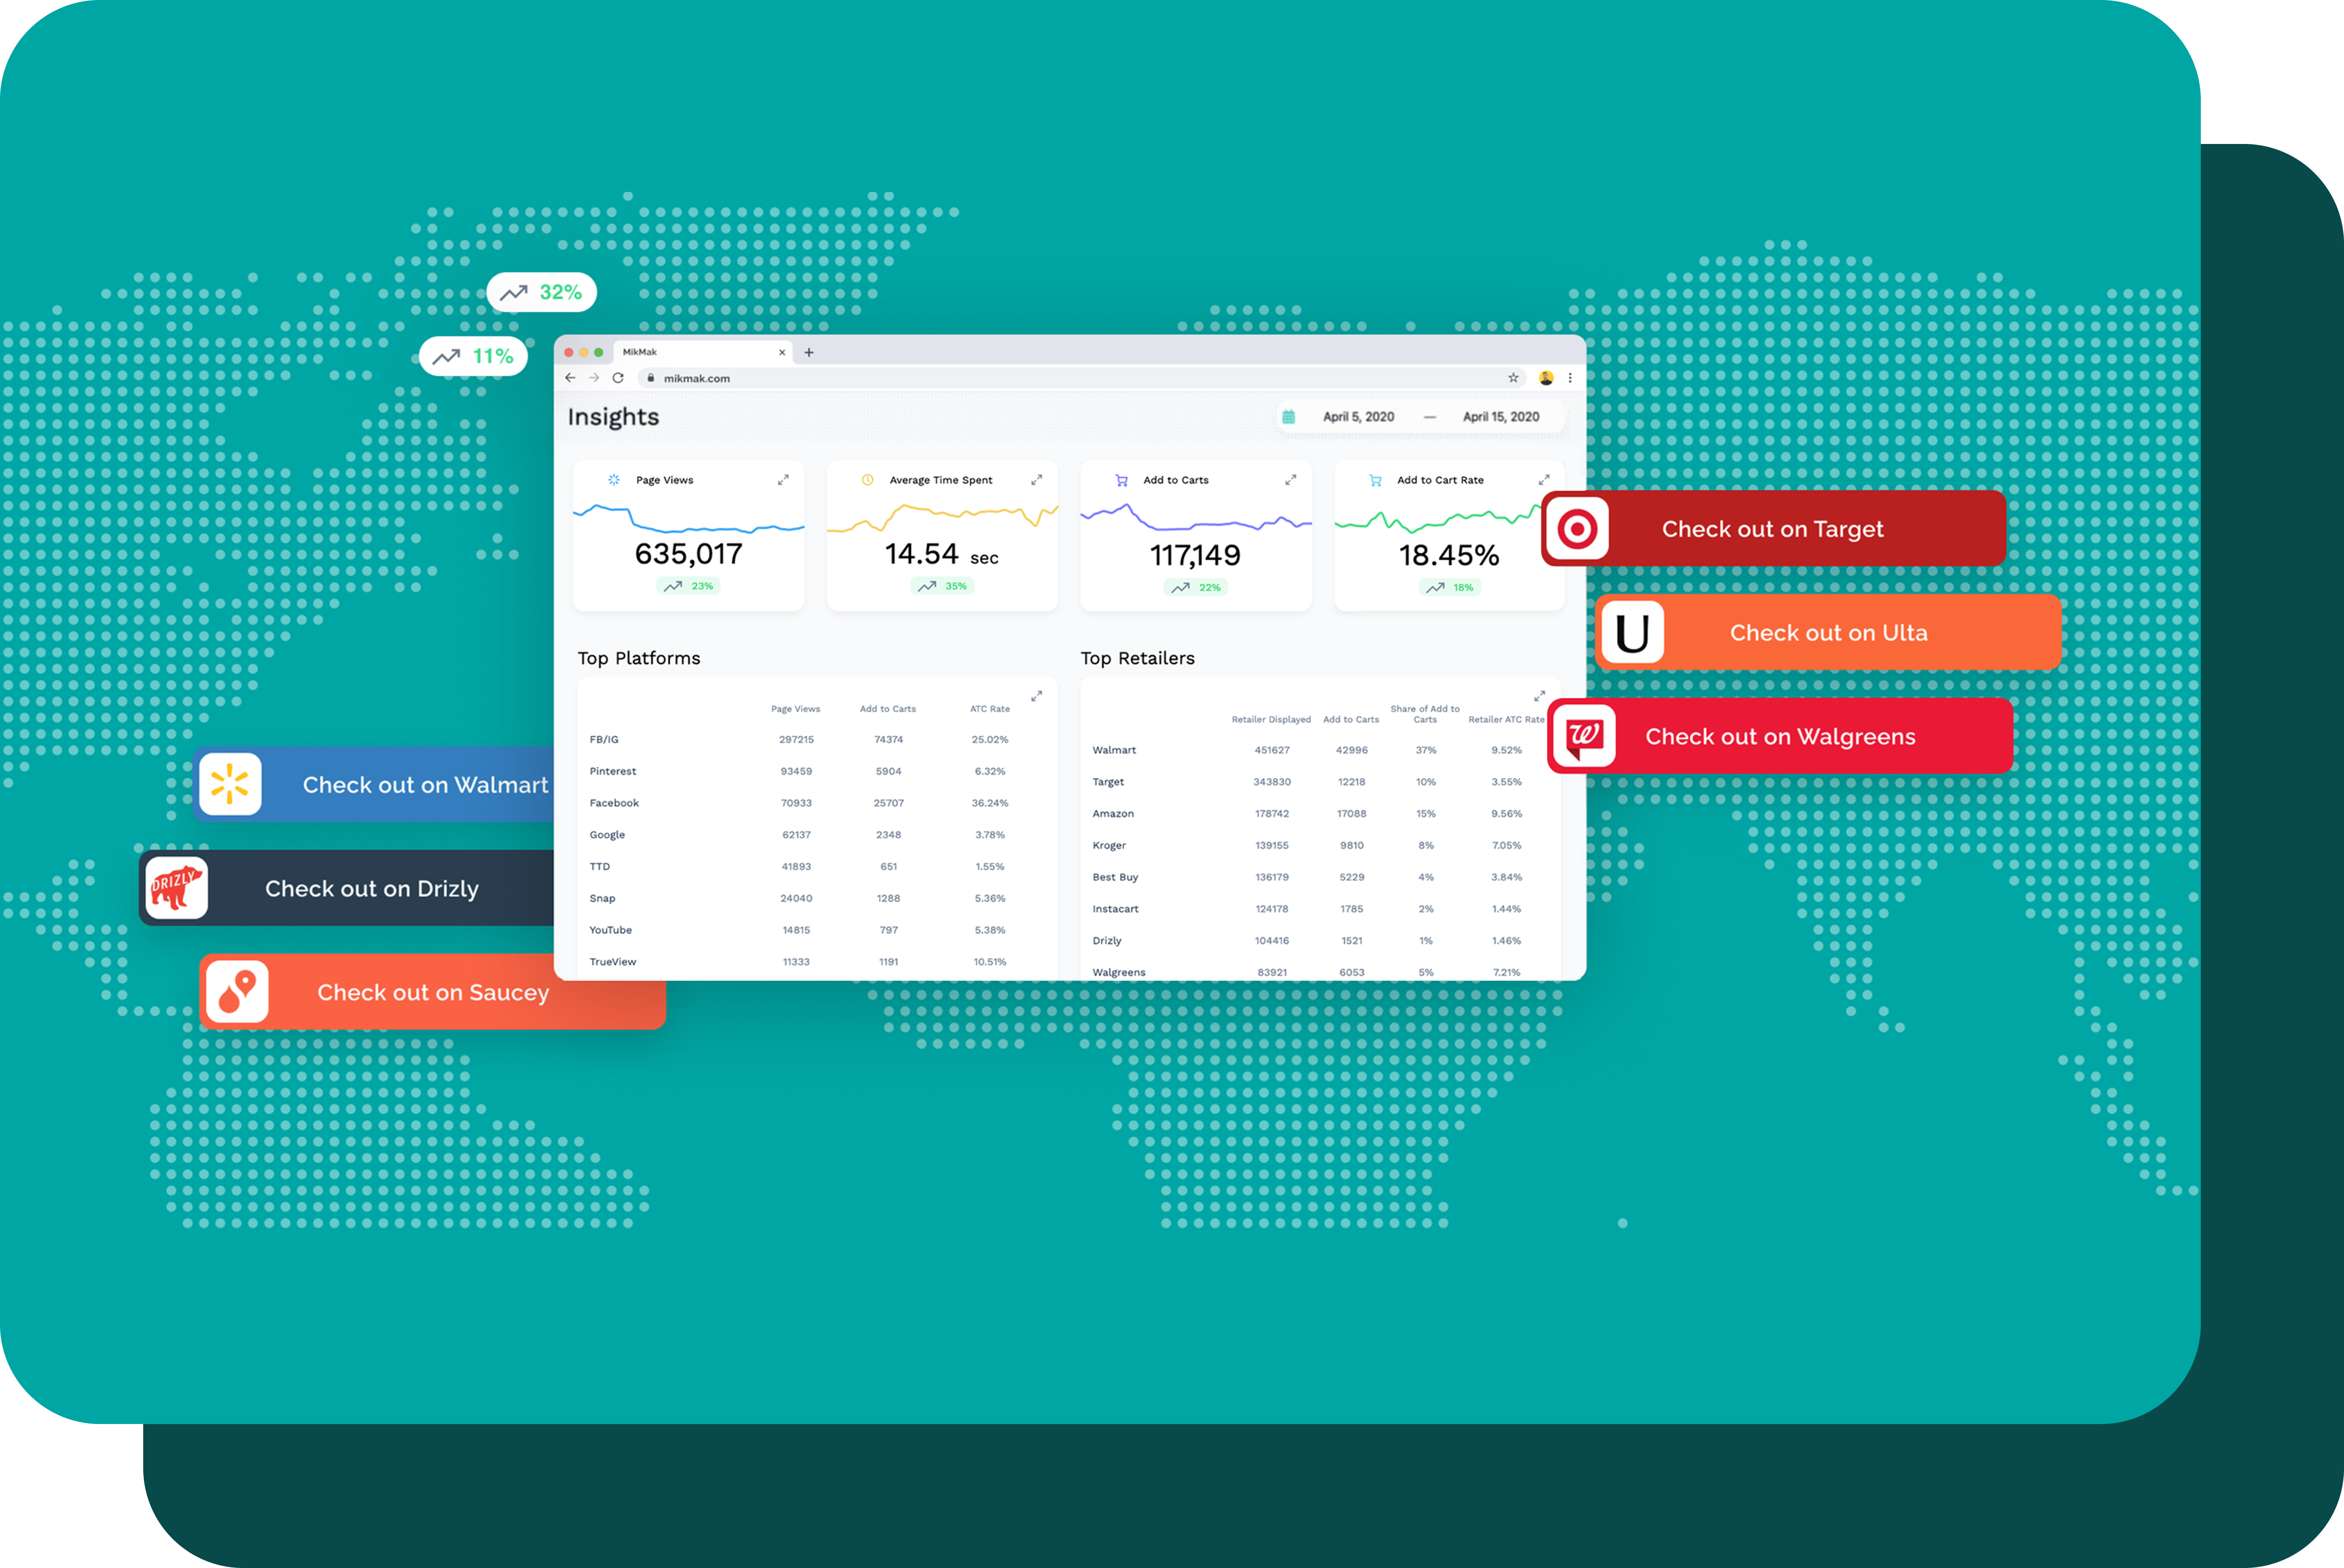Click the Page Views sparkle icon
Image resolution: width=2344 pixels, height=1568 pixels.
614,480
